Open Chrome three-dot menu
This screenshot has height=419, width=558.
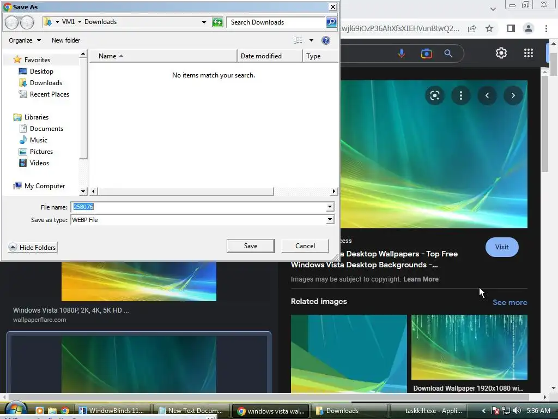[x=546, y=28]
